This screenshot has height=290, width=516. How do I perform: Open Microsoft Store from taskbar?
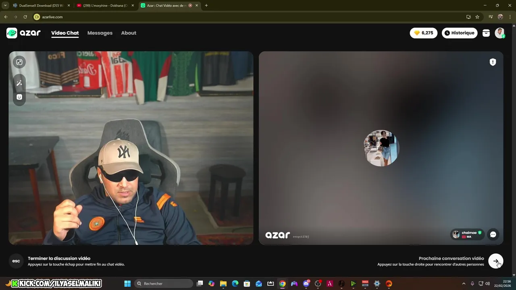pos(247,284)
